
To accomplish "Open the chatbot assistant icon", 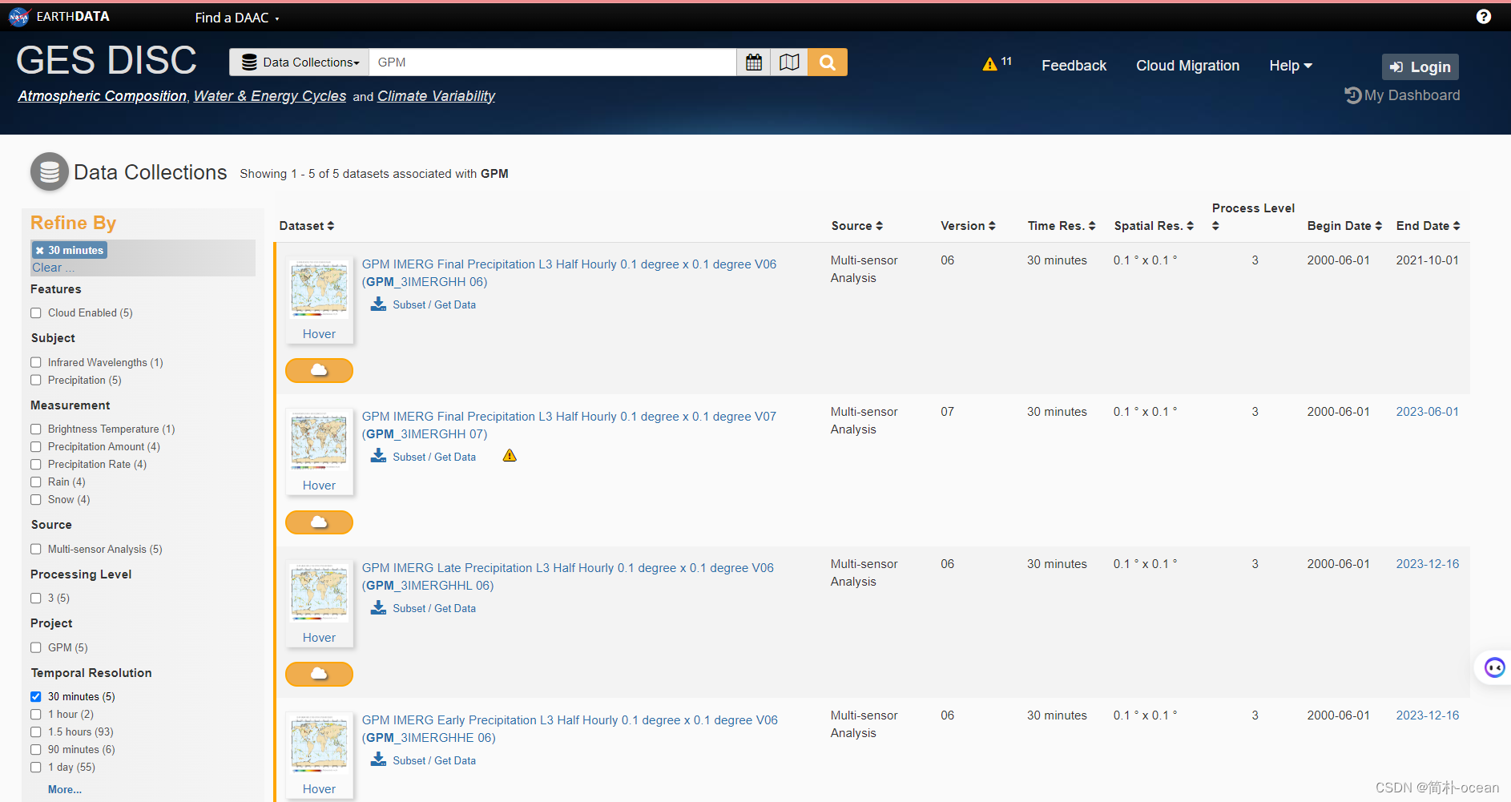I will (x=1494, y=667).
